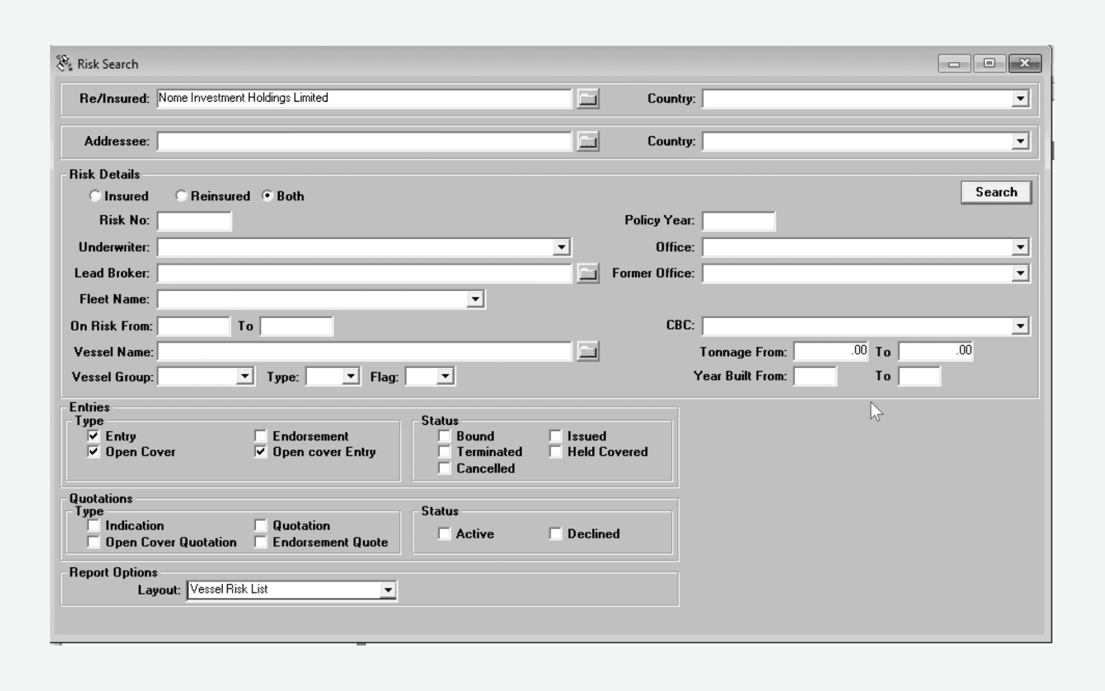Open the CBC dropdown arrow

(x=1020, y=326)
